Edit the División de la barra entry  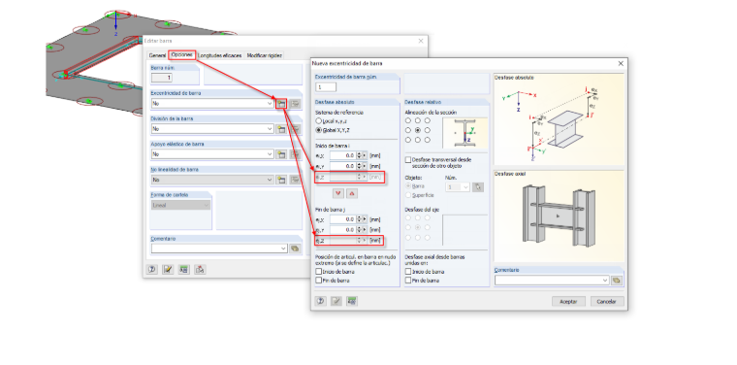pyautogui.click(x=295, y=129)
